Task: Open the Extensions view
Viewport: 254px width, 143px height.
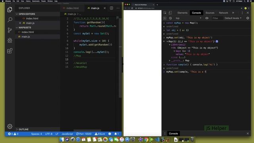Action: click(10, 51)
